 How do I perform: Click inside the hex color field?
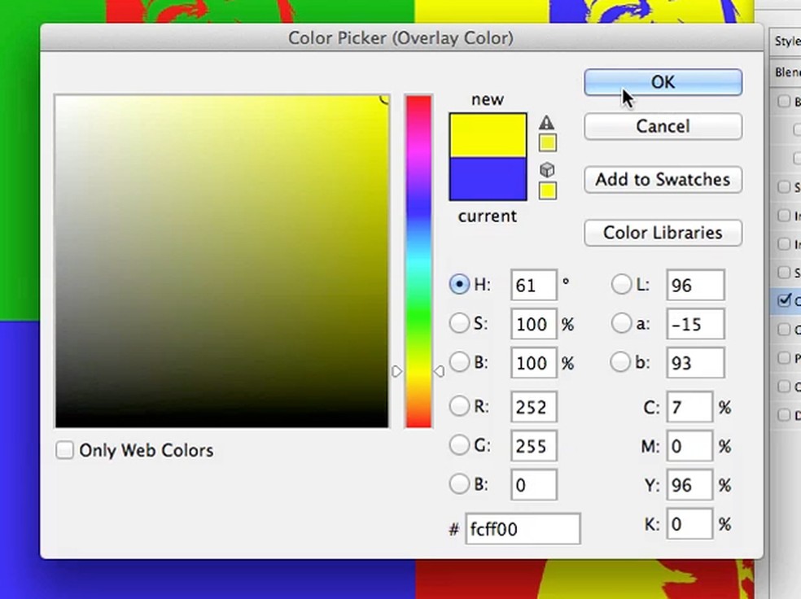523,528
